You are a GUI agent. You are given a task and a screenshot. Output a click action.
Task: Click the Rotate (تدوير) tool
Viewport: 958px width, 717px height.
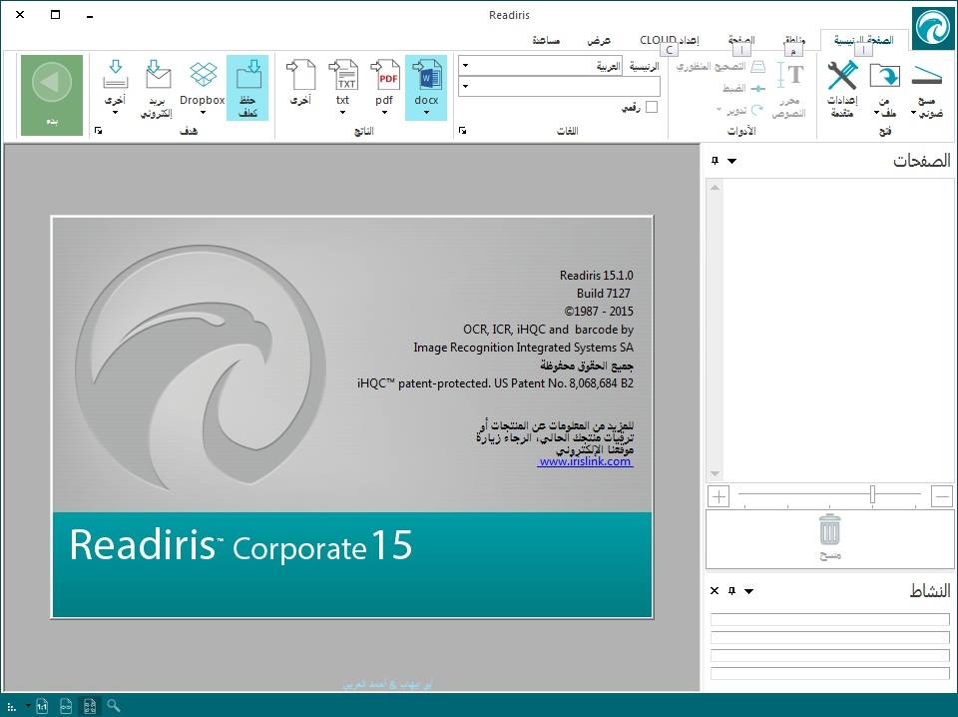tap(740, 110)
